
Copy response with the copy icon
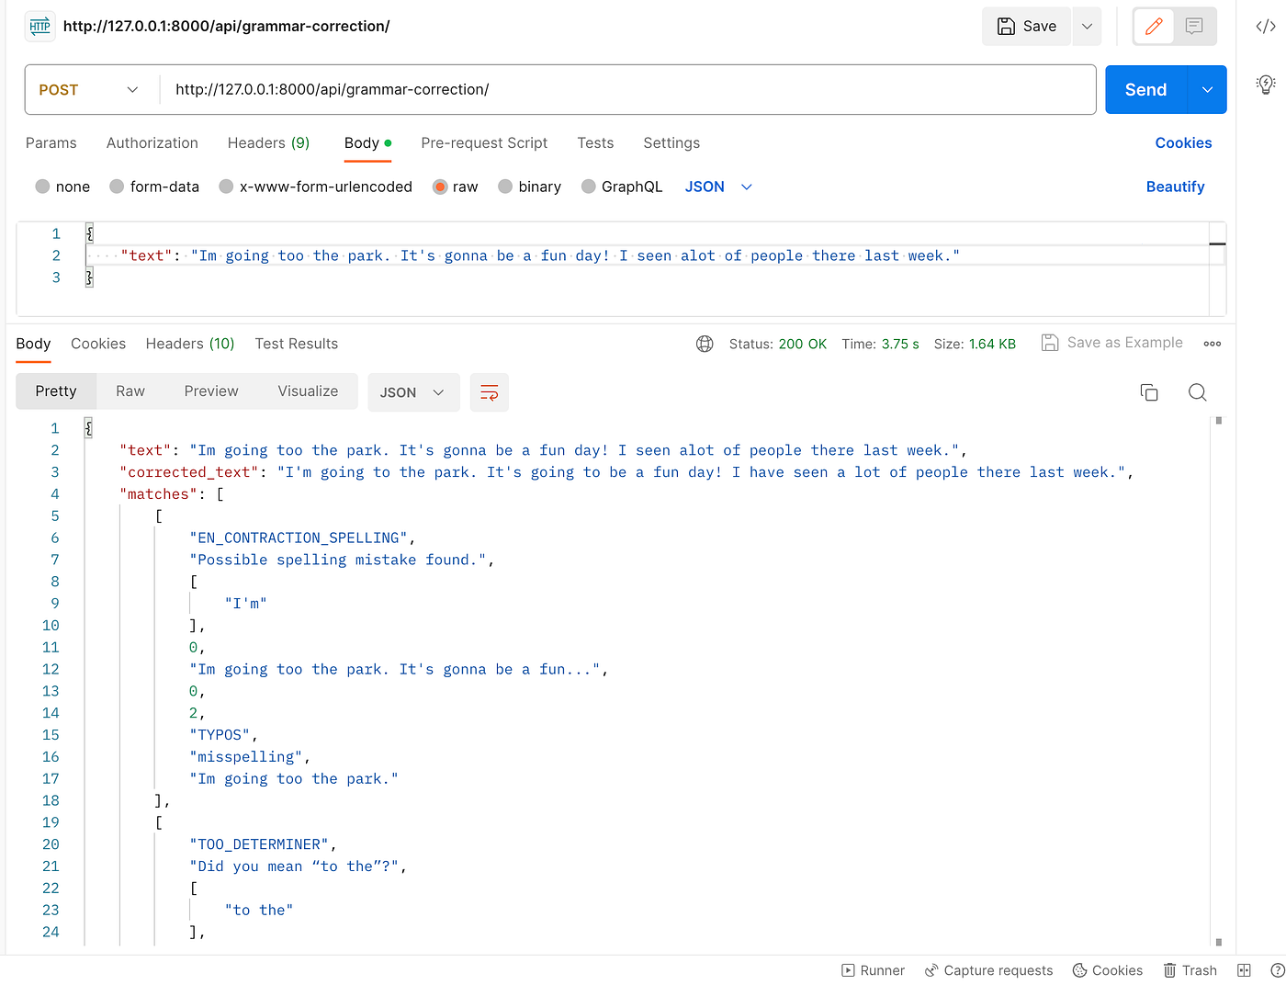point(1149,392)
